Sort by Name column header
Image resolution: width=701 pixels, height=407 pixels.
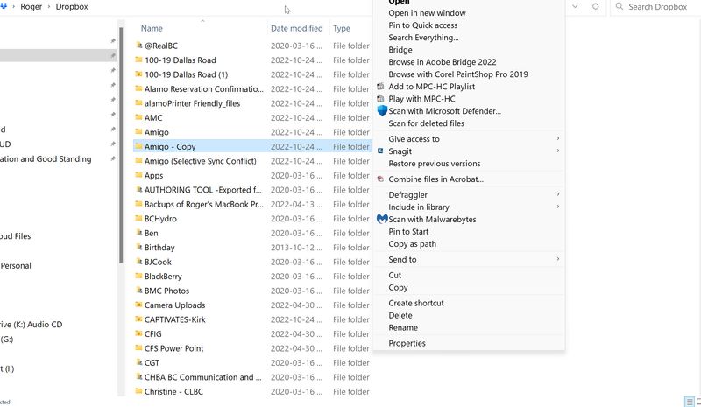click(x=152, y=28)
